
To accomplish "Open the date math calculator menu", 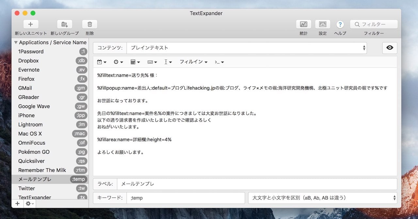I will click(135, 62).
